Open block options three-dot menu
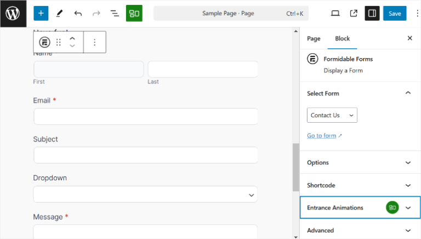This screenshot has height=239, width=421. (94, 42)
